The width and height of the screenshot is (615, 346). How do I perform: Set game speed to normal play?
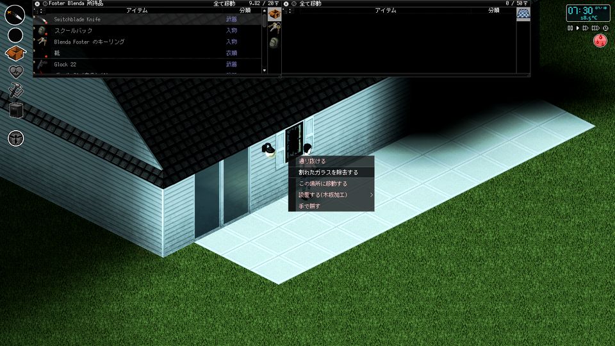point(578,28)
